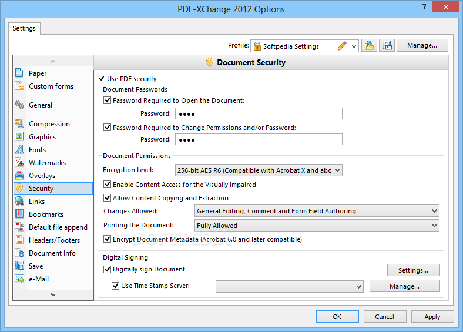This screenshot has width=463, height=332.
Task: Click the load profile folder icon button
Action: (x=369, y=45)
